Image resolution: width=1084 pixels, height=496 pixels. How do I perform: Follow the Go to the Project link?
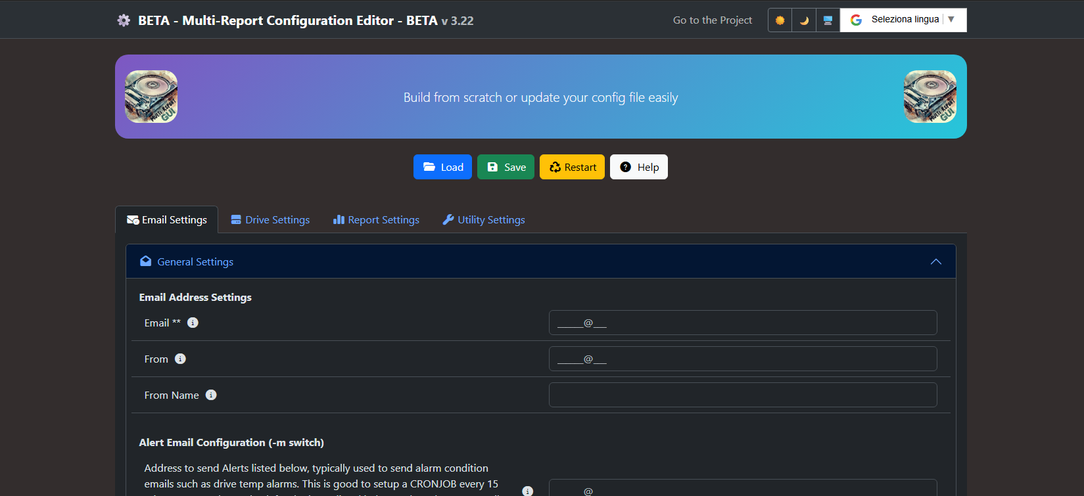pyautogui.click(x=712, y=20)
